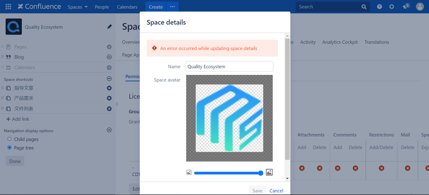The height and width of the screenshot is (195, 429).
Task: Click the Restrictions Add/Delete denied icon
Action: tap(381, 168)
